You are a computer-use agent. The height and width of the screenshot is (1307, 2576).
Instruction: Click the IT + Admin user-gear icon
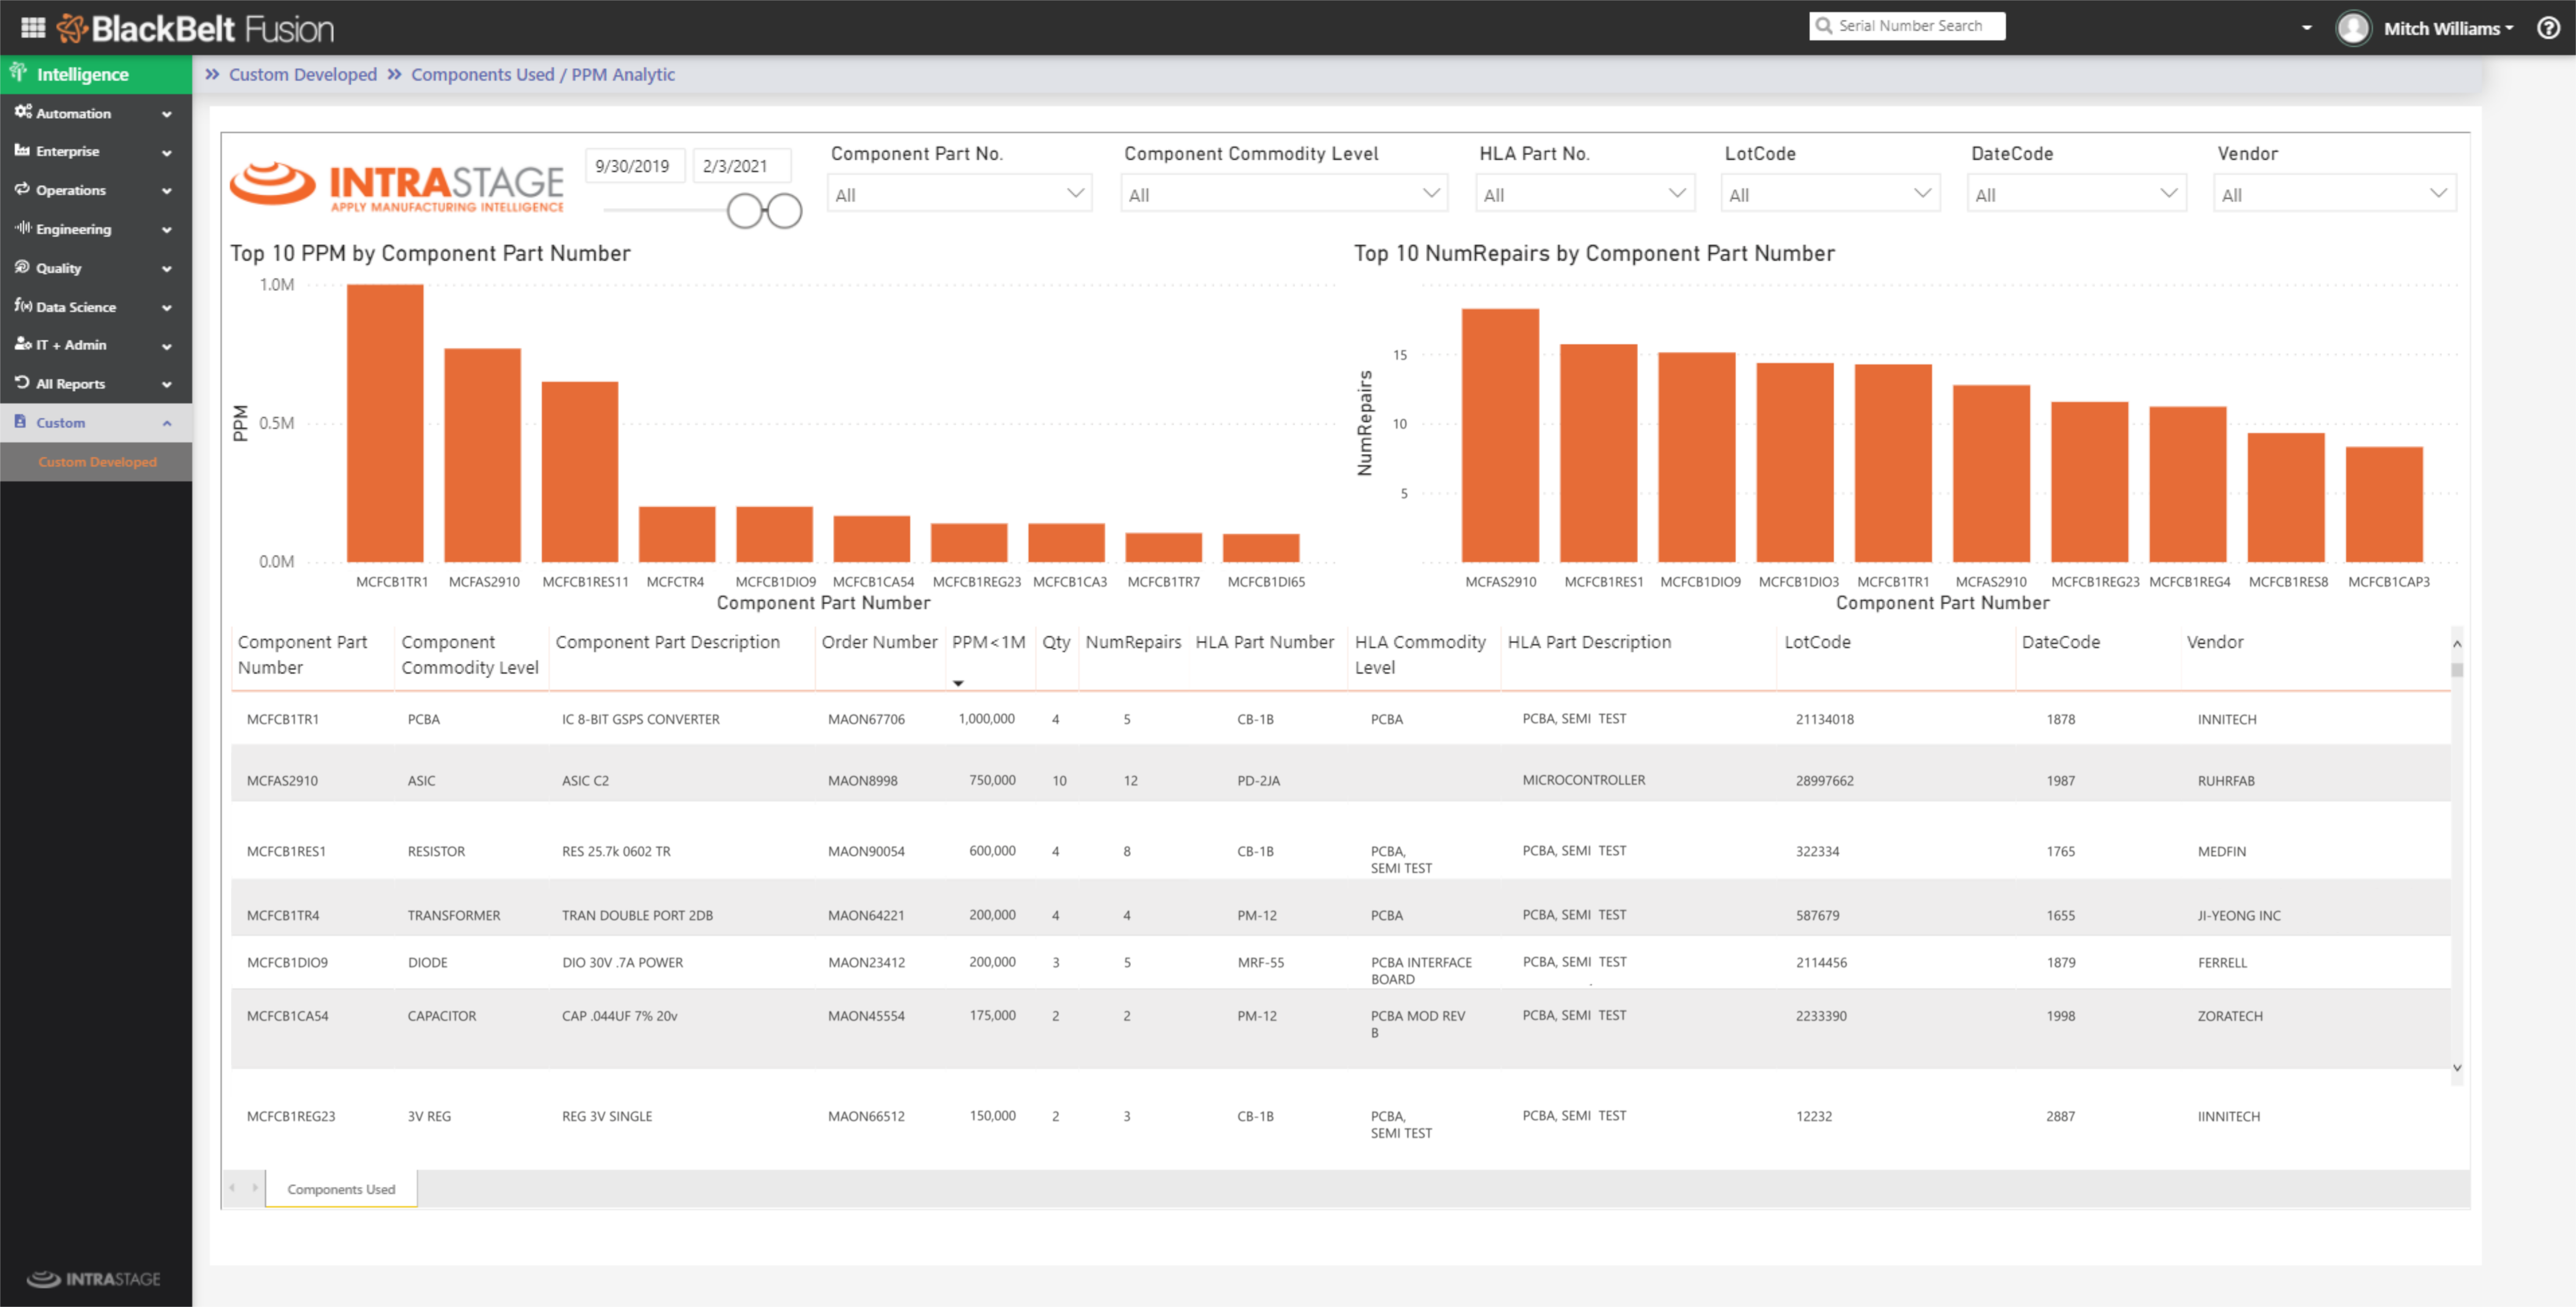pos(22,344)
